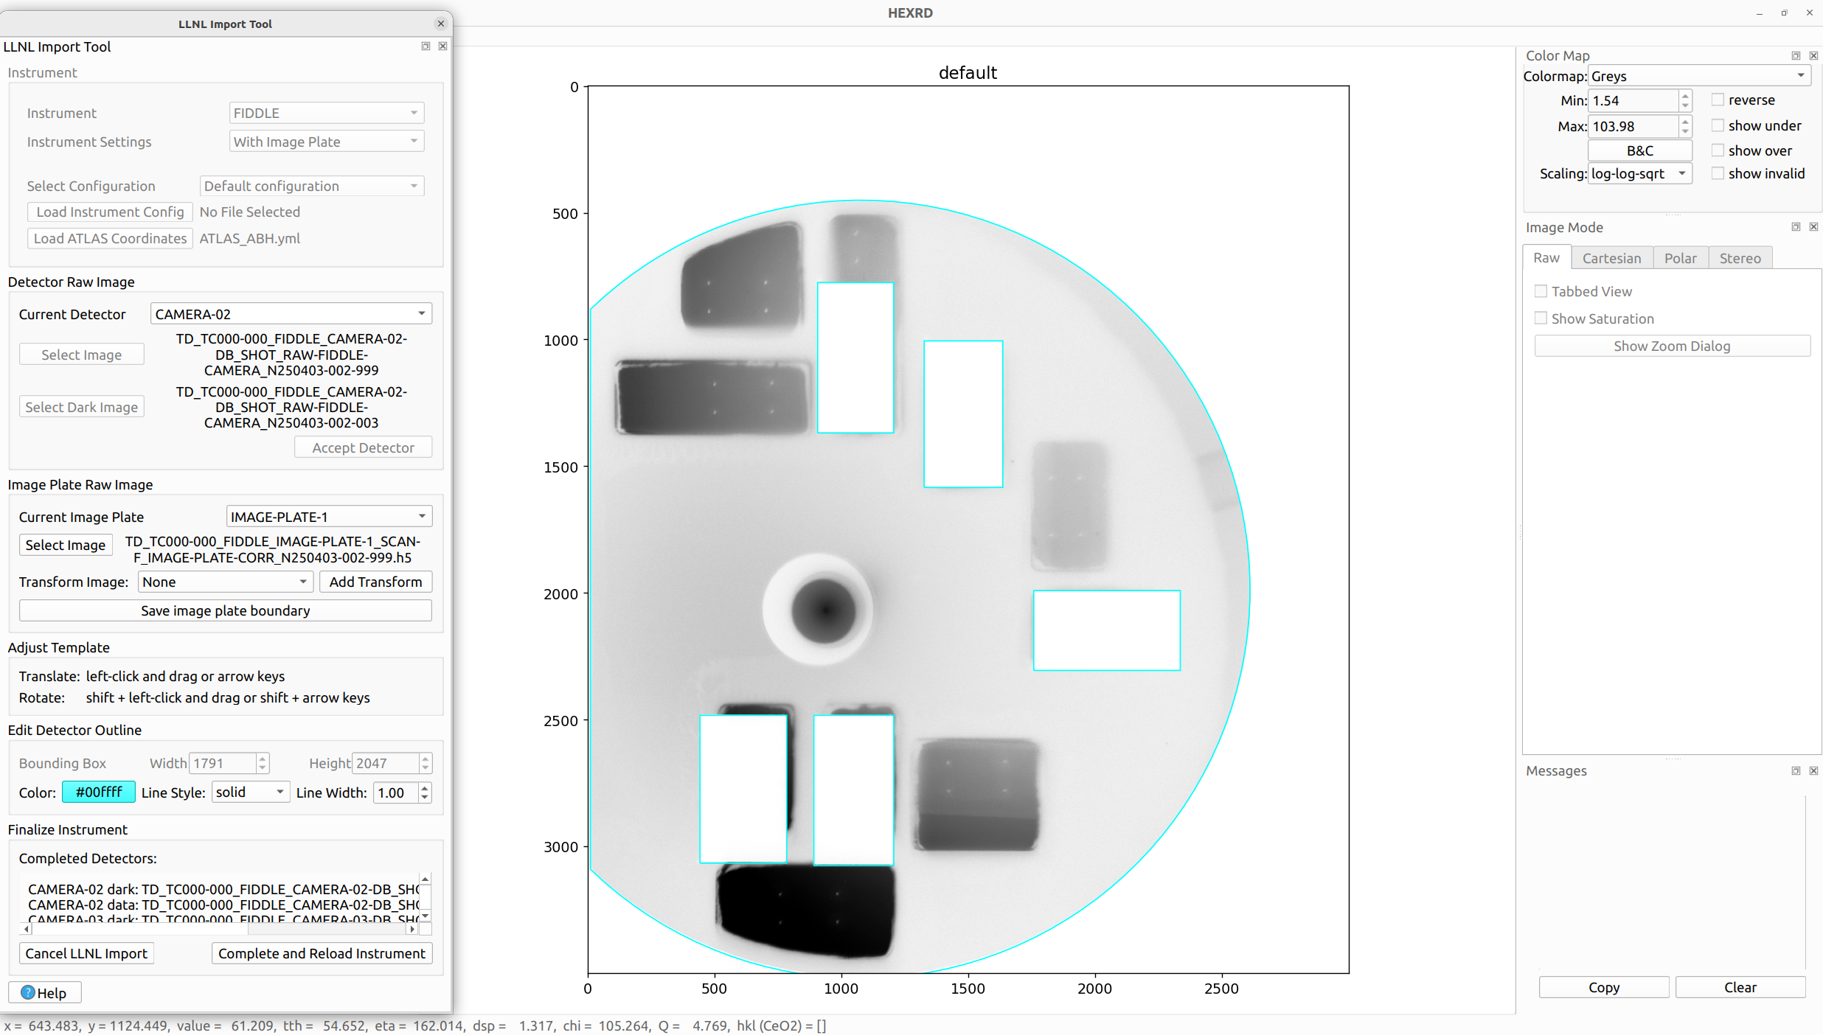This screenshot has width=1823, height=1035.
Task: Switch to the Cartesian tab
Action: (1611, 258)
